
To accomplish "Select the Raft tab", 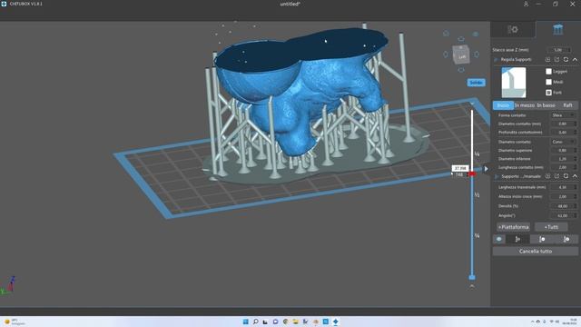I will 567,105.
